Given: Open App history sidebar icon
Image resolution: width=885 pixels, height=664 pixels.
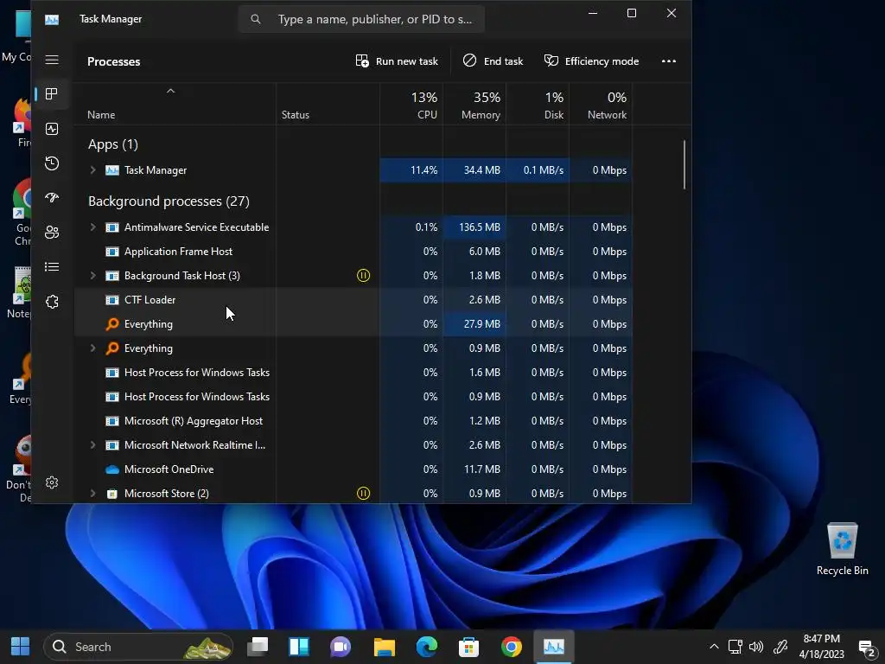Looking at the screenshot, I should point(52,163).
